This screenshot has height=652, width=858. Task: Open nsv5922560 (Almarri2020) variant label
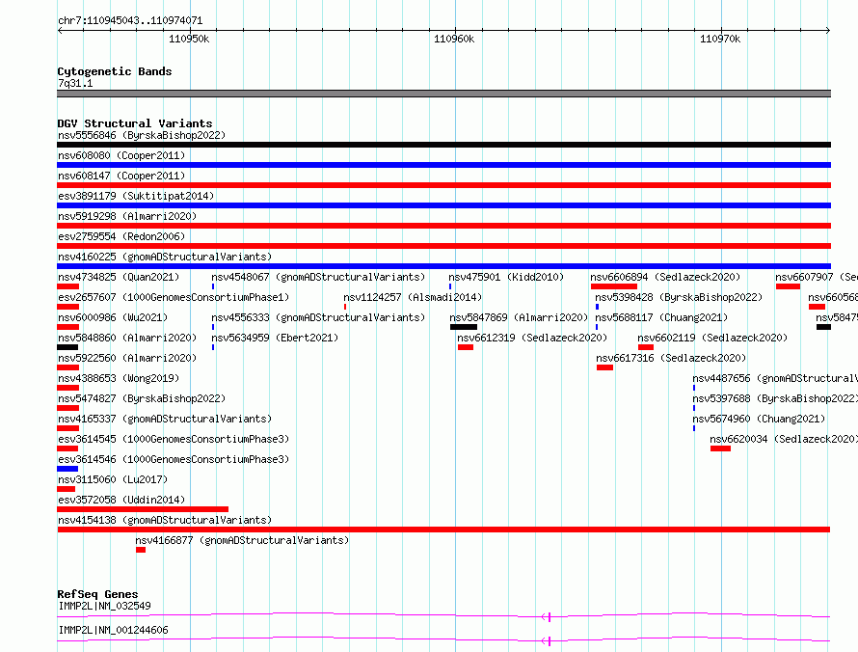point(127,358)
